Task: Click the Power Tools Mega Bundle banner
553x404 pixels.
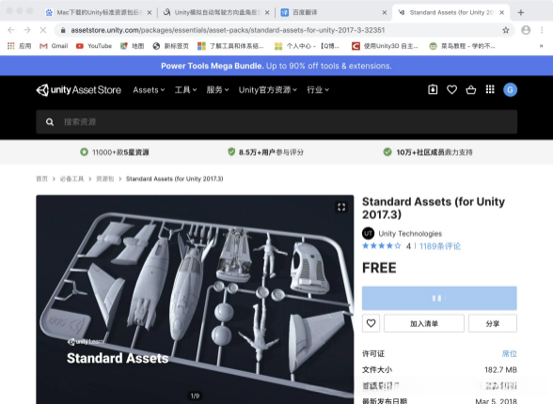Action: pos(276,66)
